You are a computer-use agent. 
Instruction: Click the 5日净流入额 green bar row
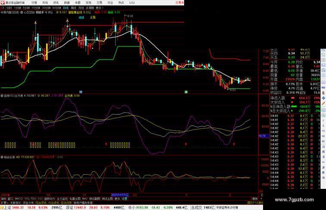pyautogui.click(x=295, y=107)
